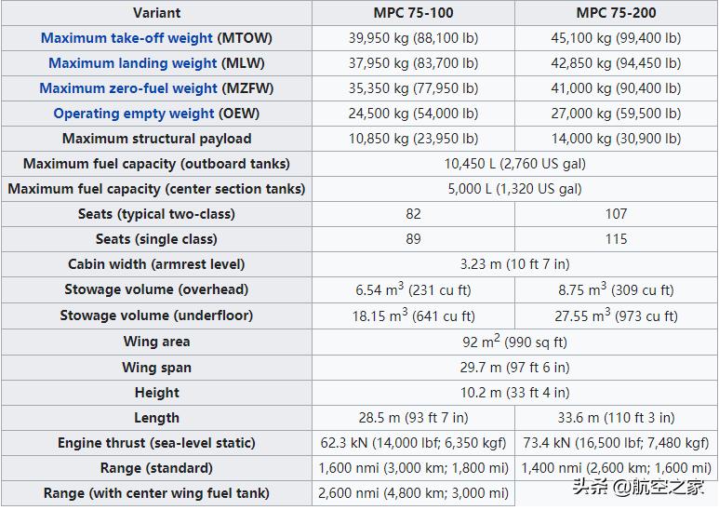Screen dimensions: 719x510
Task: Select the 62.3 kN engine thrust cell
Action: pyautogui.click(x=413, y=443)
